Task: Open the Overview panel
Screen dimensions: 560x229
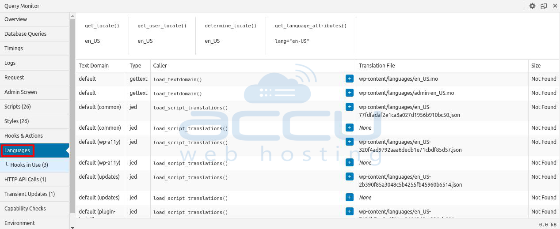Action: coord(34,19)
